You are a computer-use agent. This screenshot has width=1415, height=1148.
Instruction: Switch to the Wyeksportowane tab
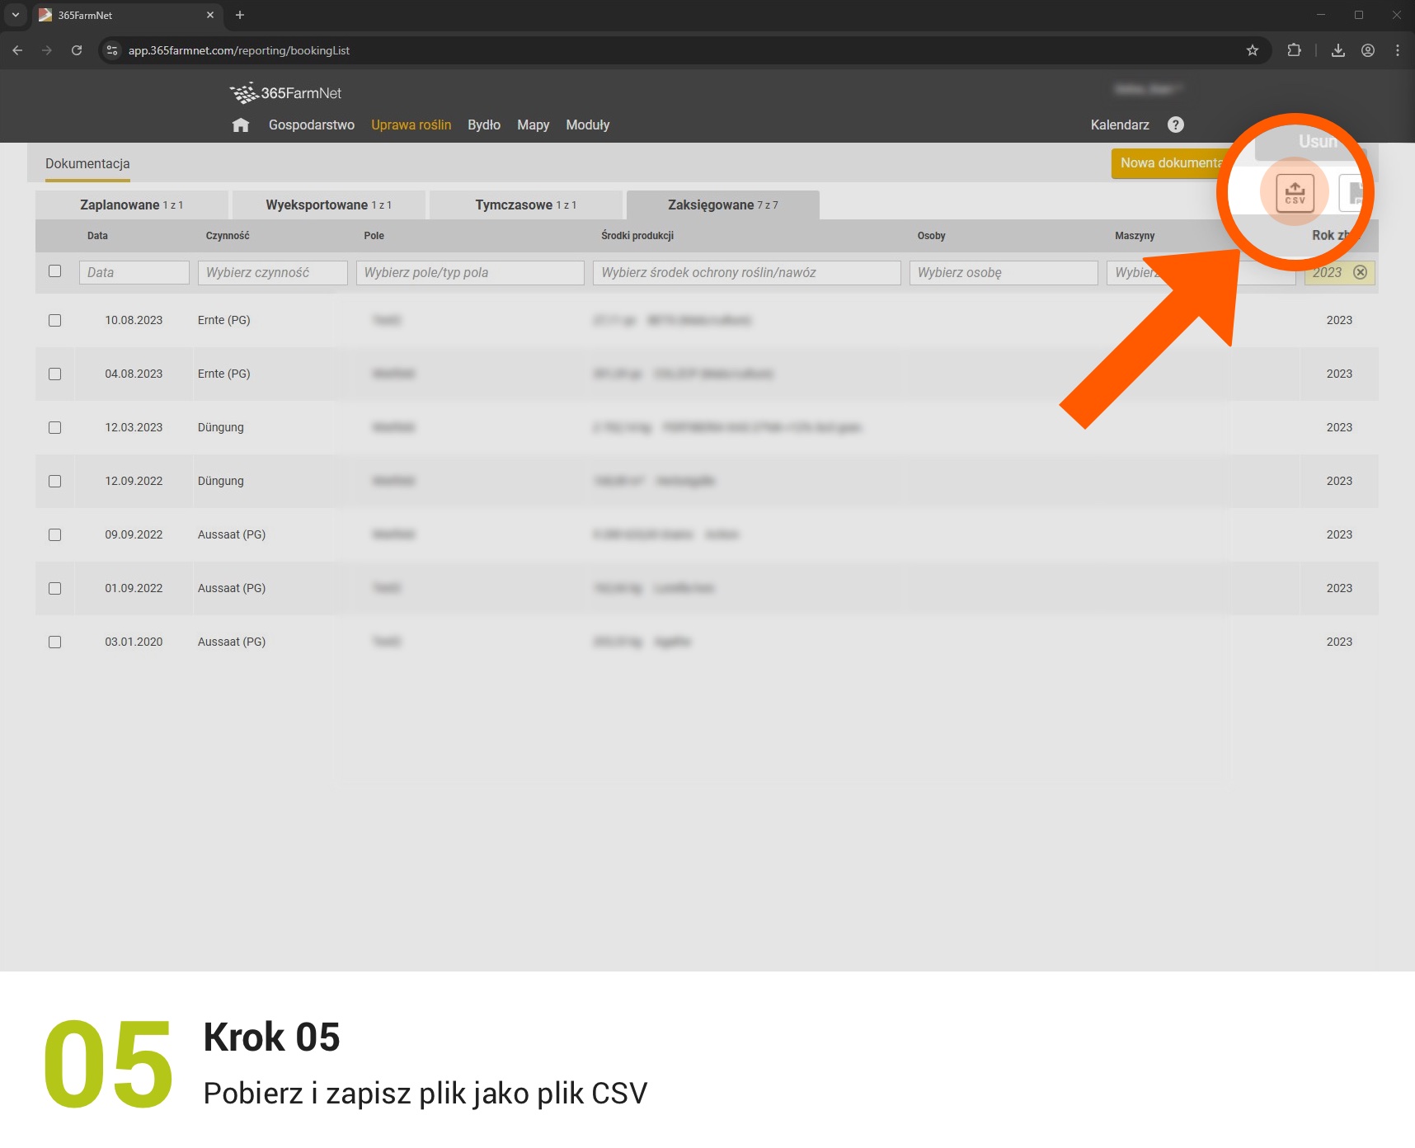(328, 205)
